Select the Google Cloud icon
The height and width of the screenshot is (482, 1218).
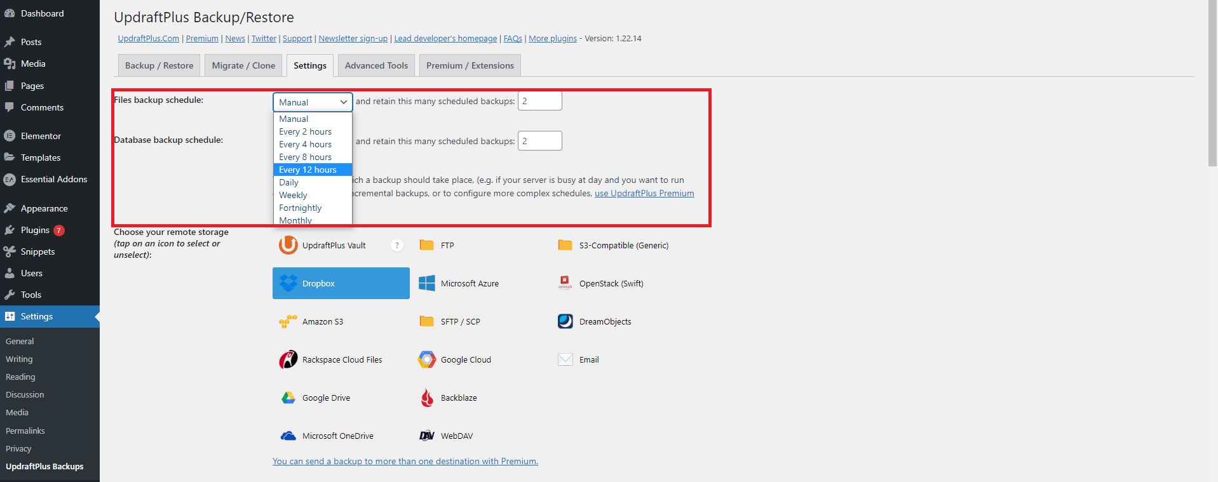point(427,359)
